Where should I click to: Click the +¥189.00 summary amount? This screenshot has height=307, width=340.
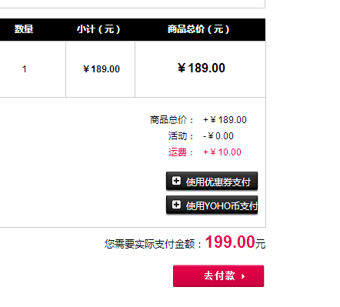click(225, 120)
